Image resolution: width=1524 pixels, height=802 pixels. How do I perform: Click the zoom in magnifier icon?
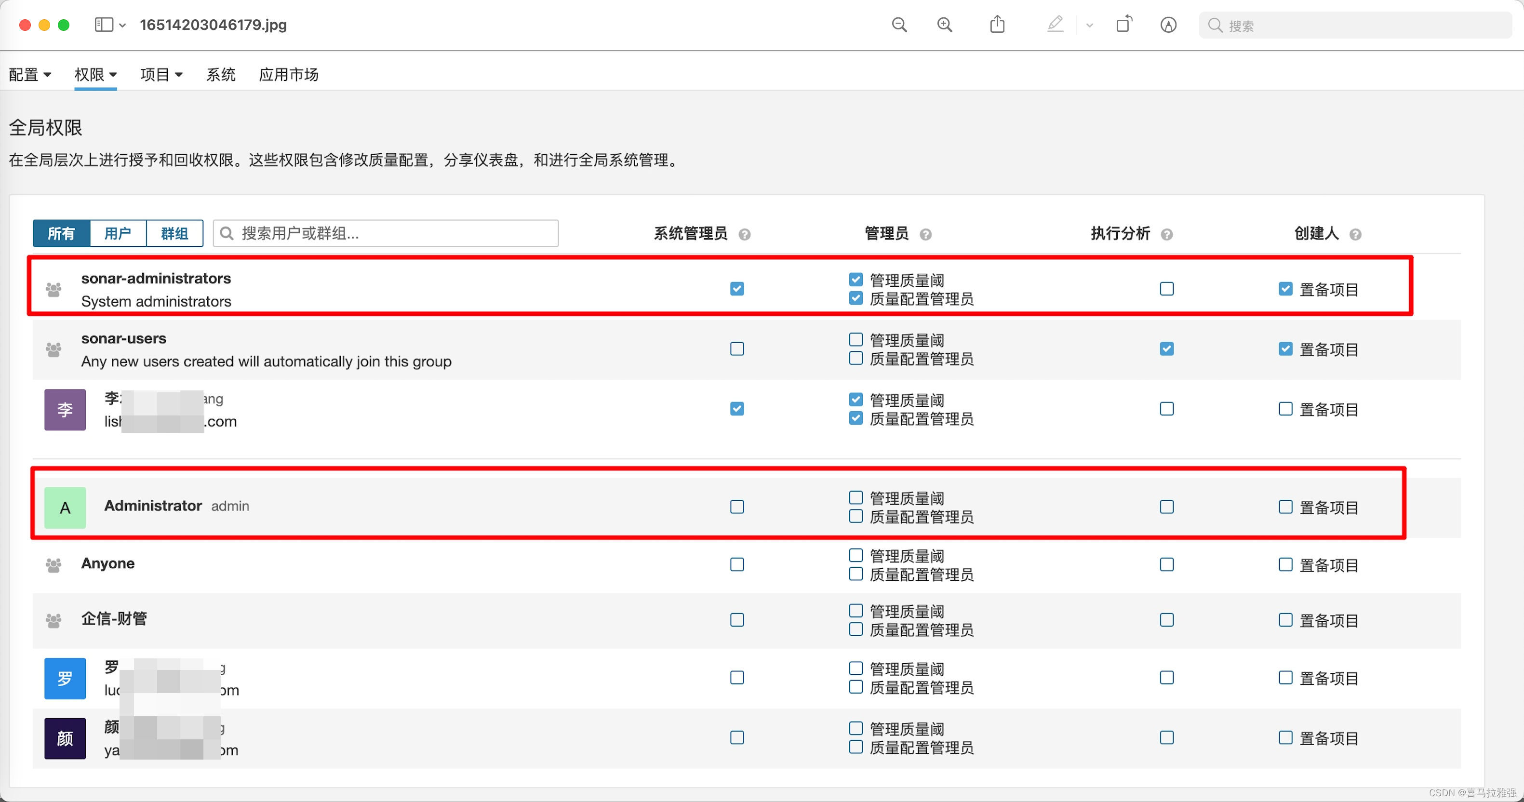946,25
